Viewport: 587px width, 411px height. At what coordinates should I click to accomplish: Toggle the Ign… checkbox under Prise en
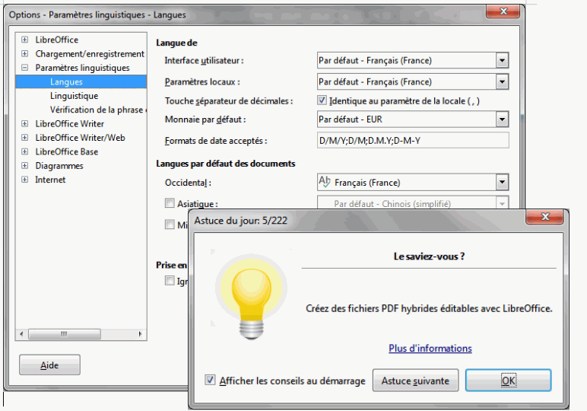170,281
